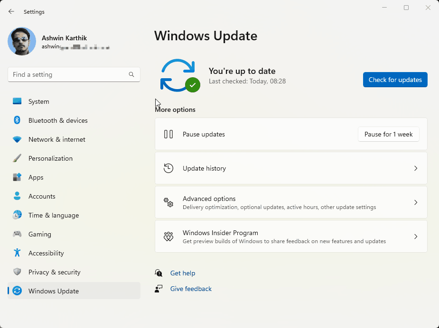Click the Get help headset icon
This screenshot has height=328, width=439.
pyautogui.click(x=159, y=273)
